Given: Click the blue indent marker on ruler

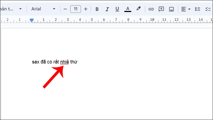Looking at the screenshot, I should [x=32, y=21].
